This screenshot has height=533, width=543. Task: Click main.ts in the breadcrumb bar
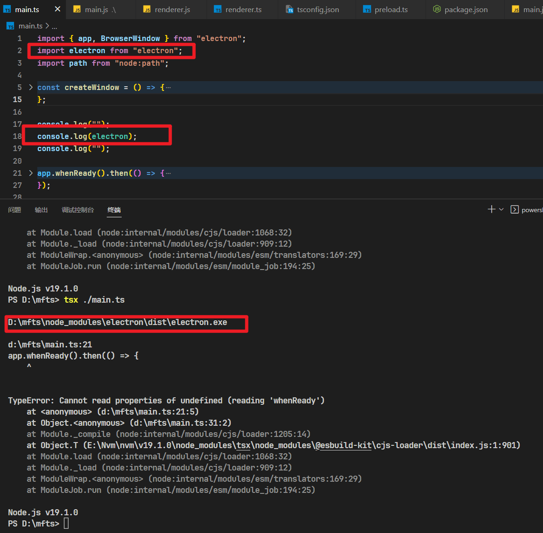(x=30, y=26)
